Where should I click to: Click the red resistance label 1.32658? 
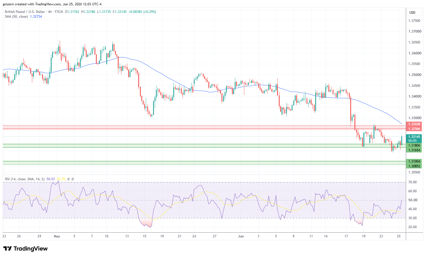click(x=414, y=124)
